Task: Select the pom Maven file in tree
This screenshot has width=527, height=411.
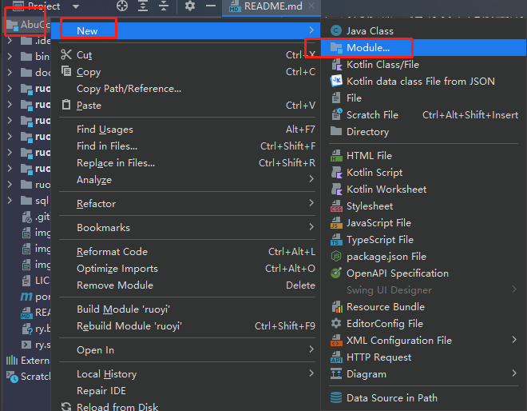Action: [35, 297]
